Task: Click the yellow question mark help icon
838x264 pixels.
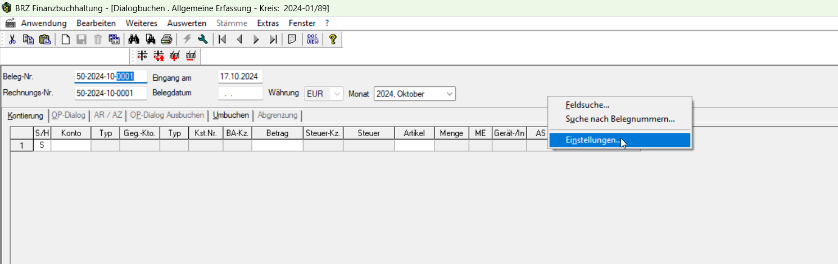Action: click(333, 39)
